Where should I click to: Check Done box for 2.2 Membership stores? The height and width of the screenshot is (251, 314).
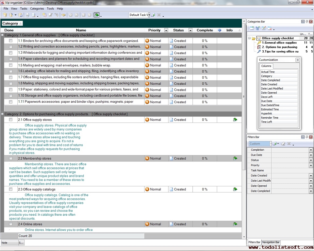point(10,158)
